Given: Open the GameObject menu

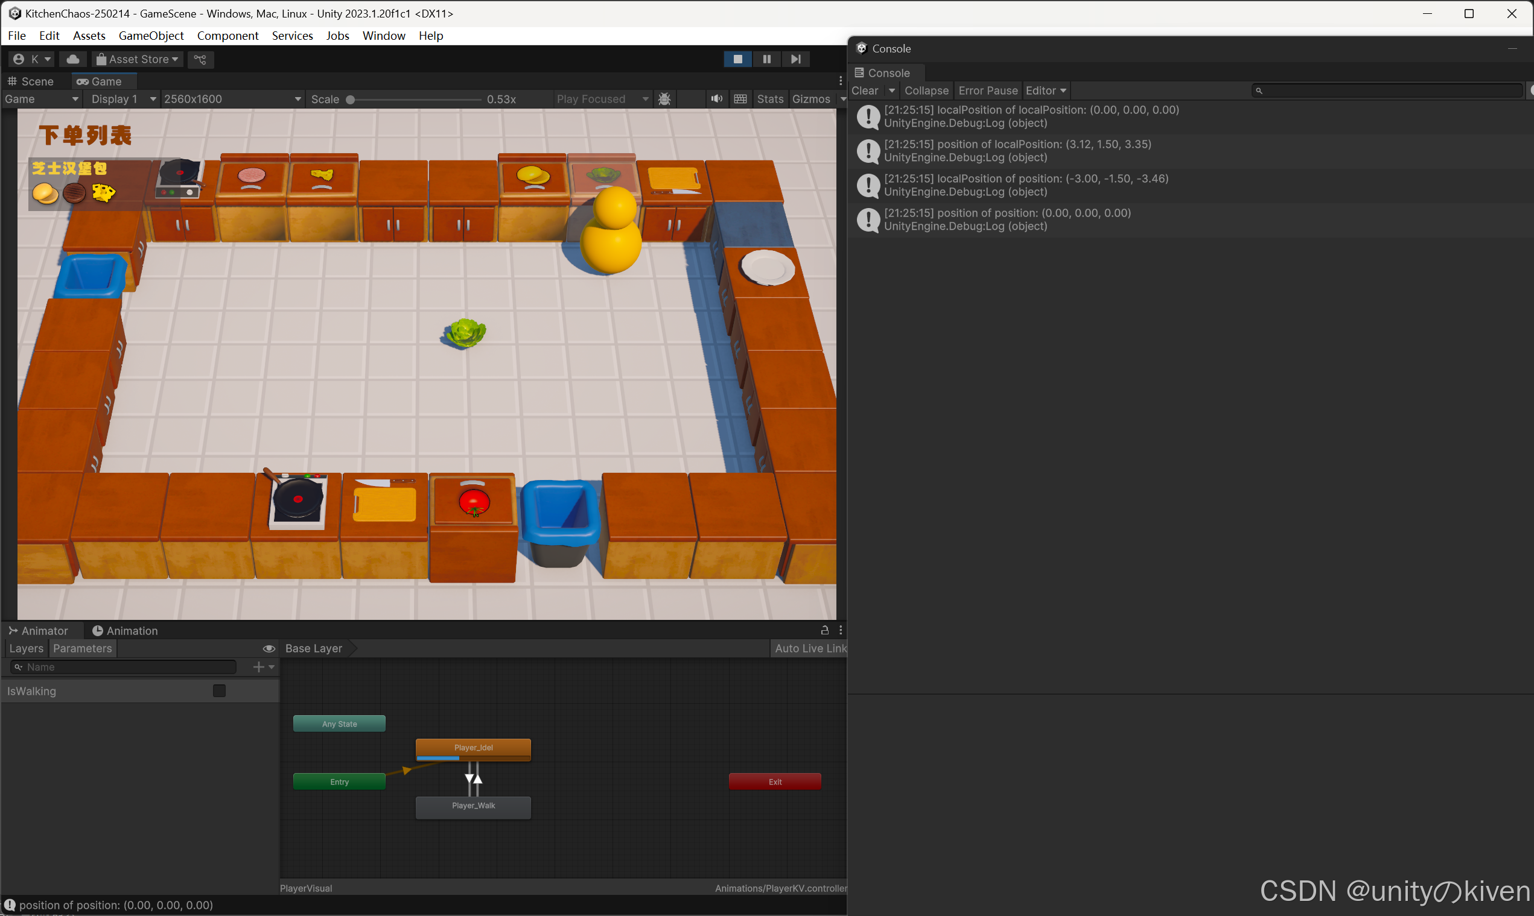Looking at the screenshot, I should click(x=151, y=35).
